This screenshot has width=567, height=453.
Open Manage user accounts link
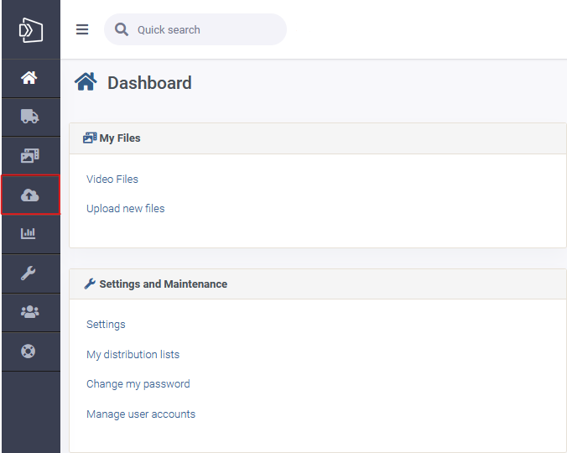tap(141, 414)
